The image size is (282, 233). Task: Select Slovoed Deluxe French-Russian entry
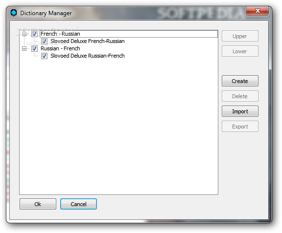point(88,41)
